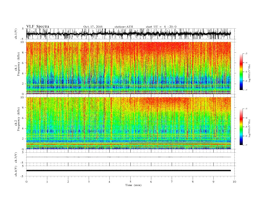The image size is (264, 204).
Task: Select the "ch.4(V)" axis label
Action: [16, 171]
